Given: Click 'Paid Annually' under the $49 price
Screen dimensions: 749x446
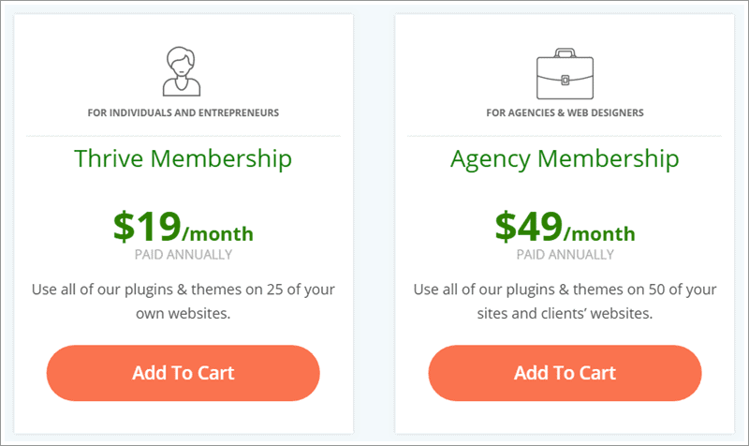Looking at the screenshot, I should pos(565,255).
